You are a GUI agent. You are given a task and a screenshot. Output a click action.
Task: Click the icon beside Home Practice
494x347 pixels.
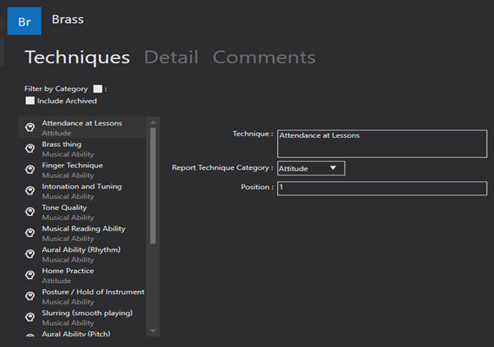click(30, 275)
